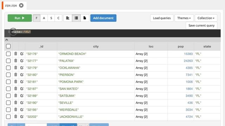This screenshot has width=225, height=126.
Task: Collapse the query editor chevron
Action: (x=7, y=40)
